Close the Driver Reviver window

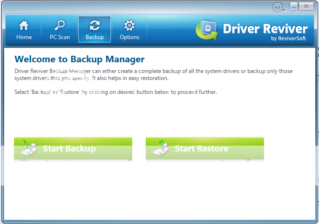(306, 7)
